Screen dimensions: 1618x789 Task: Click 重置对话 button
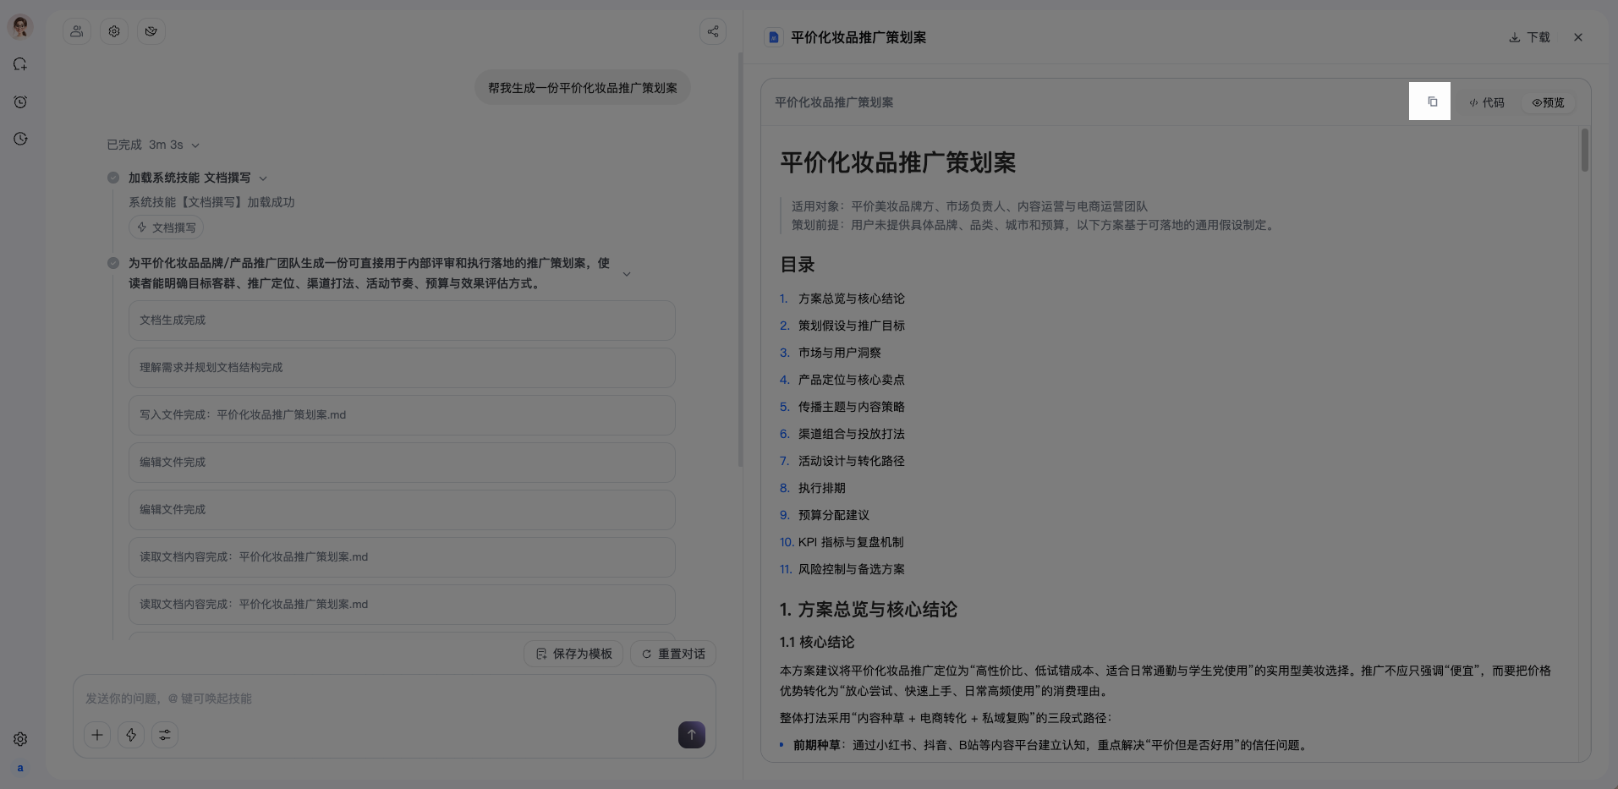[673, 654]
